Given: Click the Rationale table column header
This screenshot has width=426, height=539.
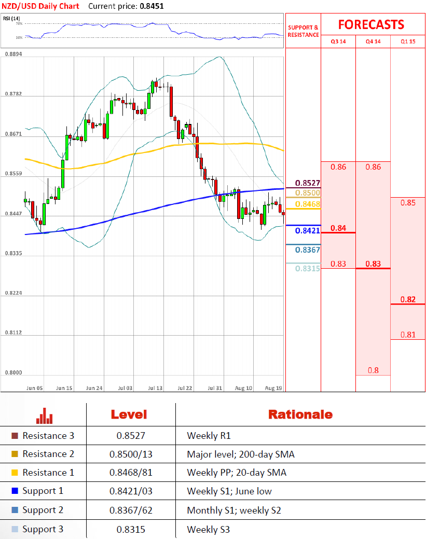Looking at the screenshot, I should (300, 414).
